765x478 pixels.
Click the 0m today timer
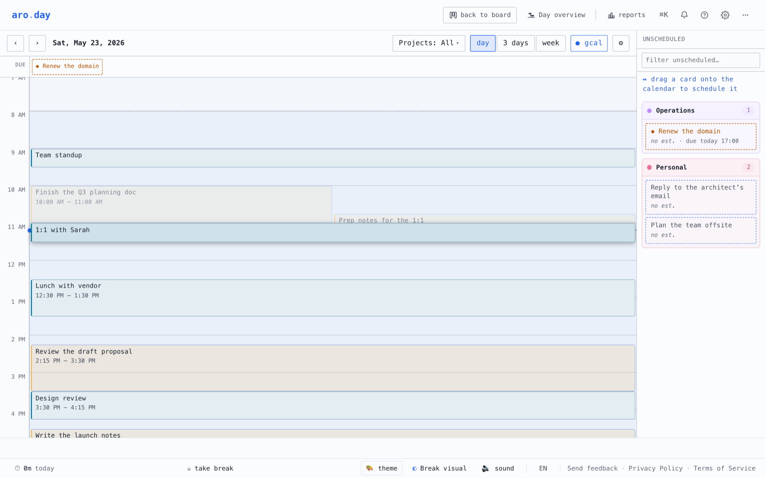(34, 469)
